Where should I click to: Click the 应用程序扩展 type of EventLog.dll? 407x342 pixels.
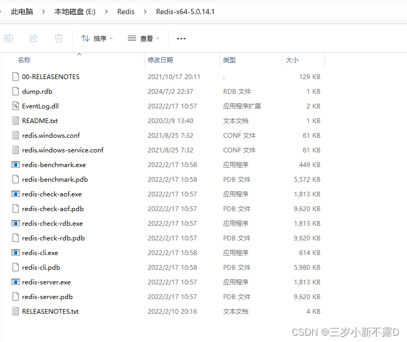pyautogui.click(x=242, y=106)
